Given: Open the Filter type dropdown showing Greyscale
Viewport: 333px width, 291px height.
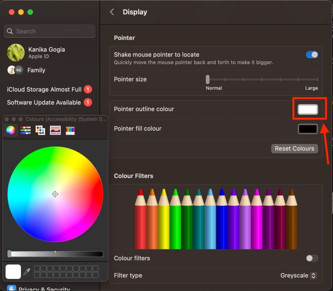Looking at the screenshot, I should [x=298, y=275].
